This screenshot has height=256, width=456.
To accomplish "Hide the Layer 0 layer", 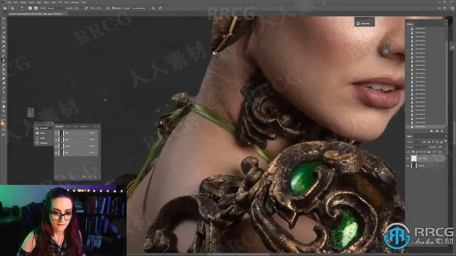I will tap(408, 166).
